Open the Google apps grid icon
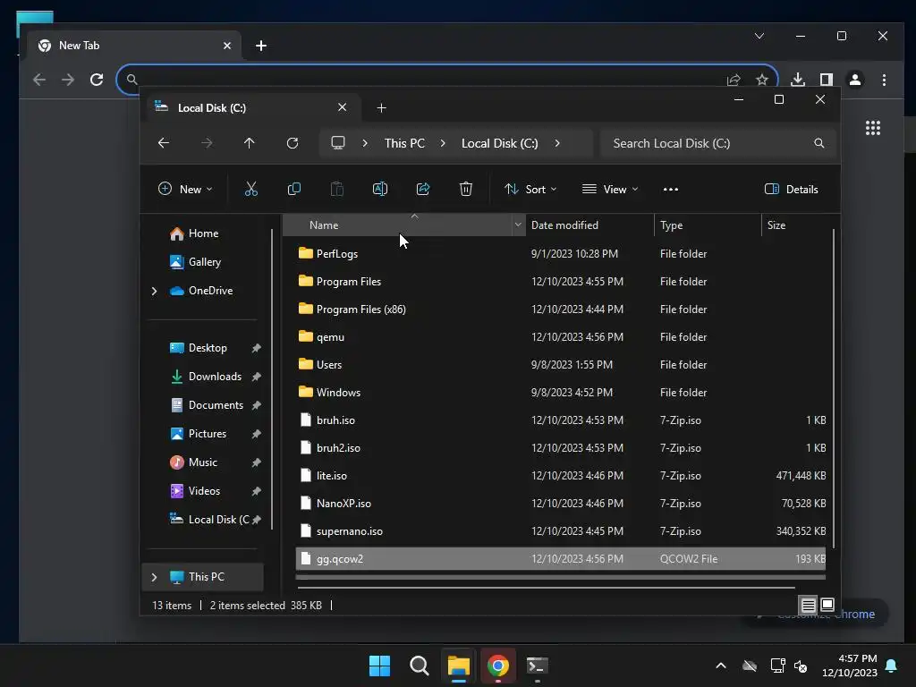Viewport: 916px width, 687px height. click(873, 128)
